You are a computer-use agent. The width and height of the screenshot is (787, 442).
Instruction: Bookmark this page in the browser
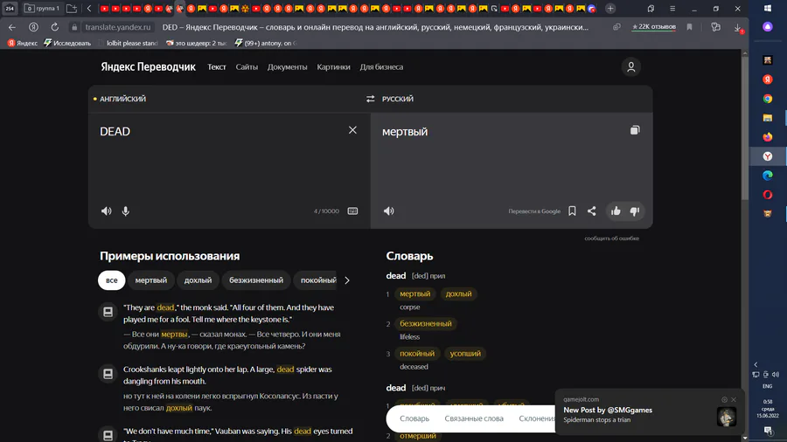click(690, 27)
